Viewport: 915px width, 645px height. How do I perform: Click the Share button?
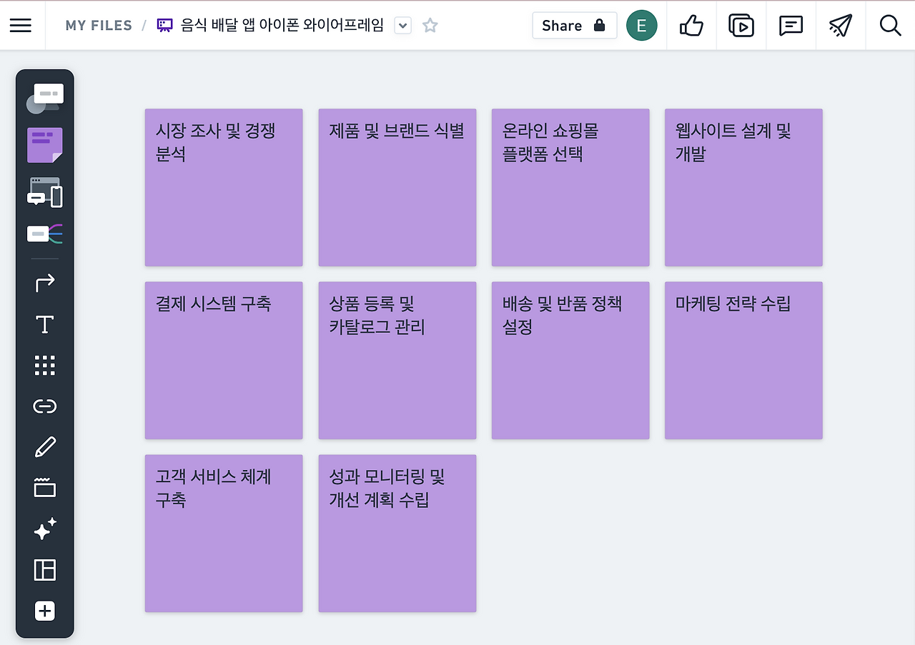pos(575,25)
